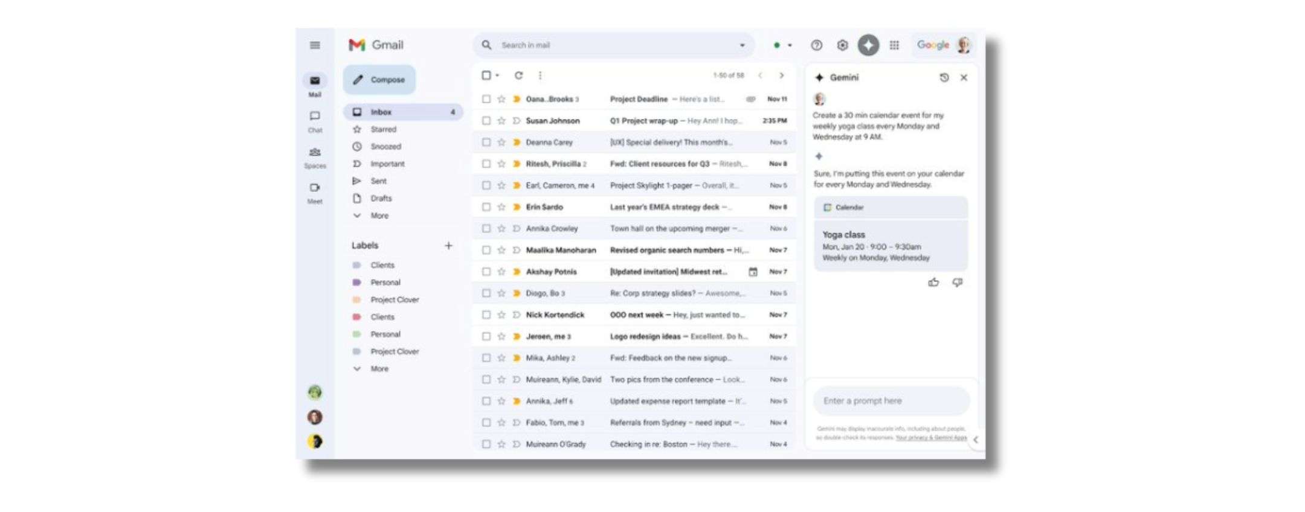Give thumbs up to Gemini response
Viewport: 1305px width, 512px height.
click(933, 283)
